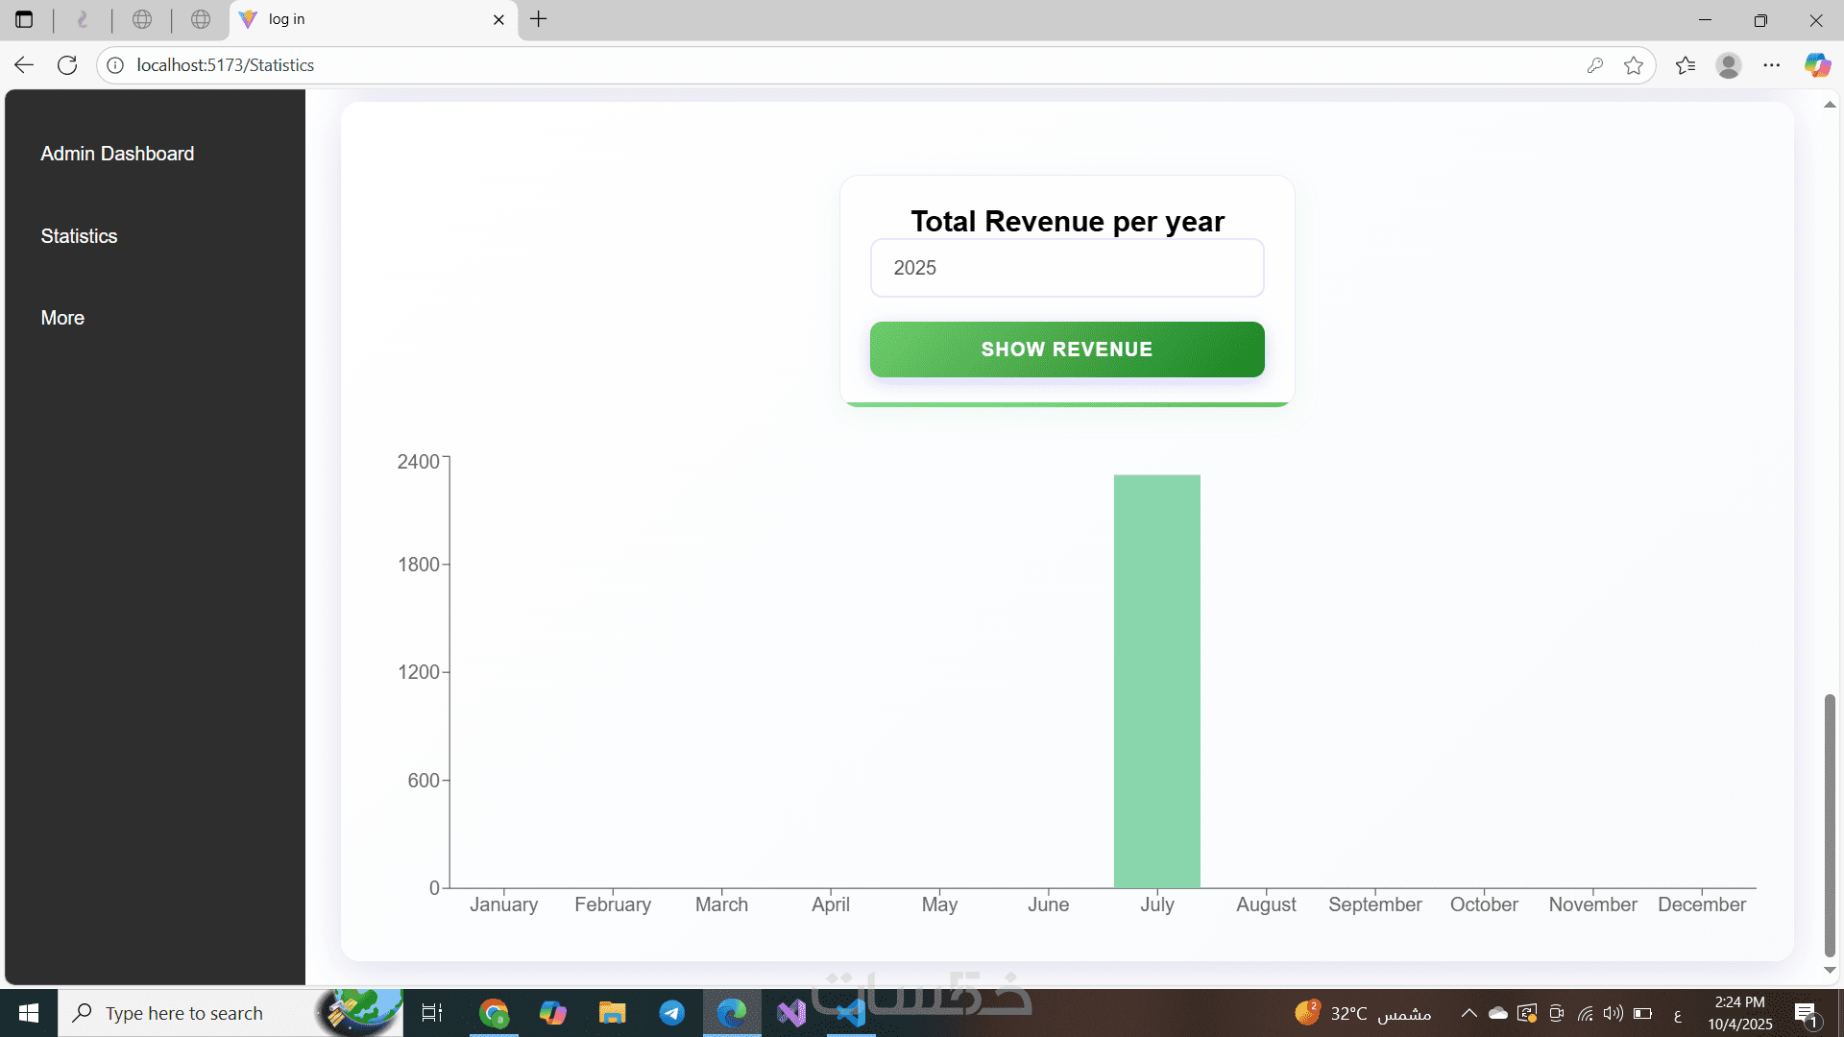Click the page vertical scrollbar thumb

pyautogui.click(x=1830, y=824)
